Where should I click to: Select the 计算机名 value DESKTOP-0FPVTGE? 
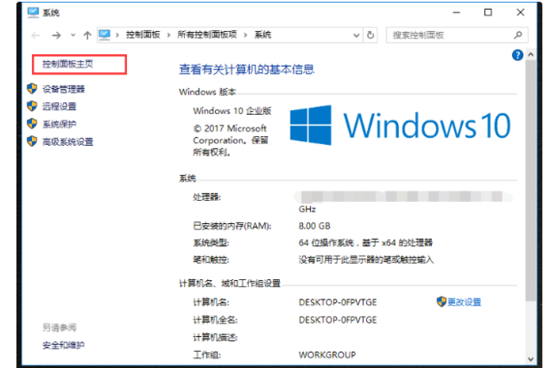(x=338, y=302)
